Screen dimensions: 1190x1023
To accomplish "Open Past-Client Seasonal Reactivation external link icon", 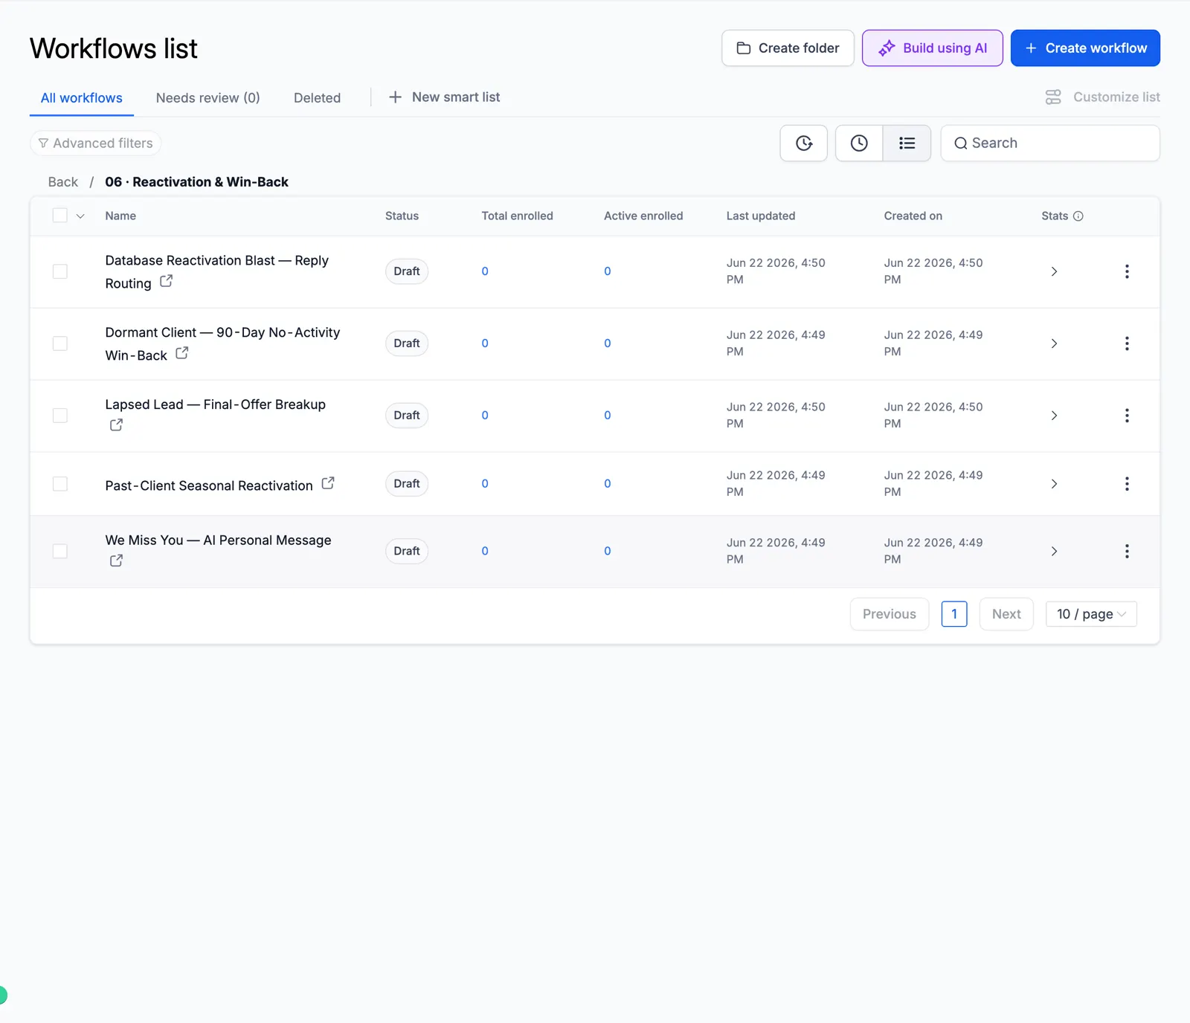I will tap(328, 483).
